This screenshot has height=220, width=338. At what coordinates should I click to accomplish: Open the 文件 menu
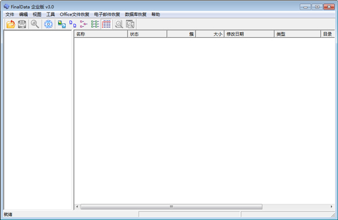click(10, 15)
